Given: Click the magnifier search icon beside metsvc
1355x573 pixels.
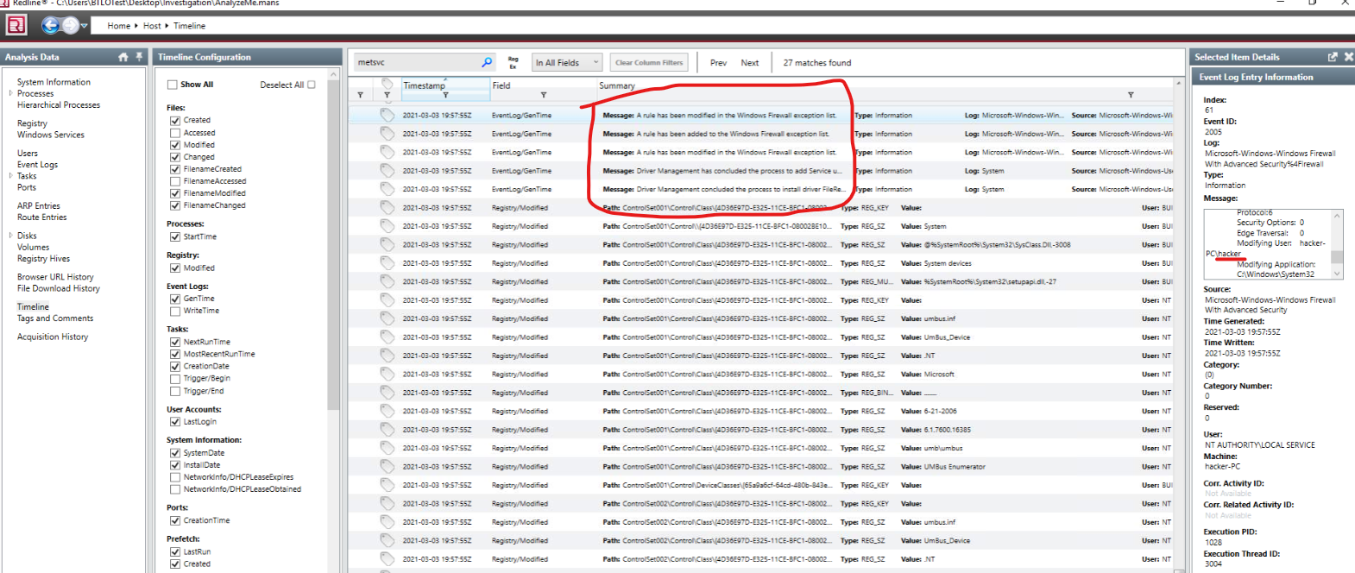Looking at the screenshot, I should point(487,62).
